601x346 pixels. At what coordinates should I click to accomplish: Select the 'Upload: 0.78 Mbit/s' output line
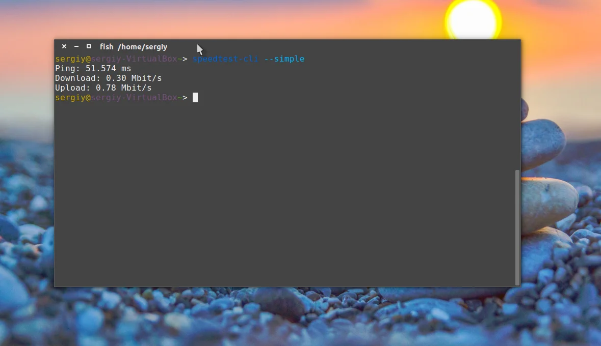tap(103, 88)
